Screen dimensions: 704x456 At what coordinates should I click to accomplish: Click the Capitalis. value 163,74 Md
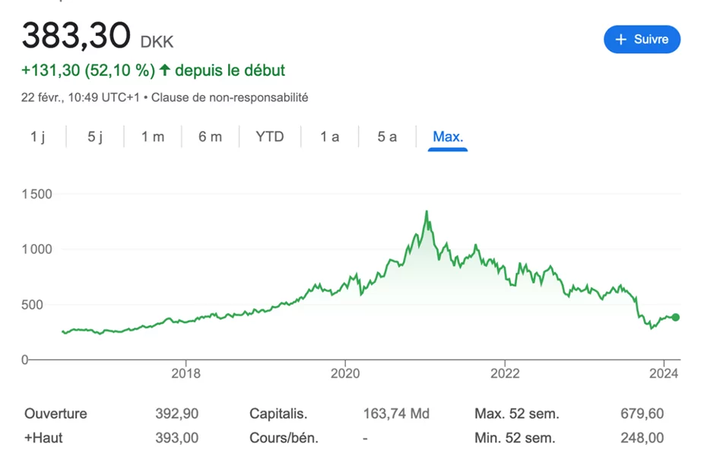point(396,414)
